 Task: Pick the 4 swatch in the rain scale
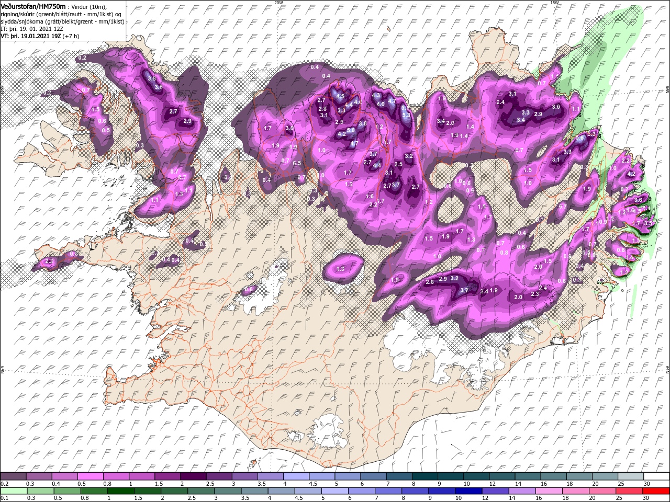coord(282,491)
